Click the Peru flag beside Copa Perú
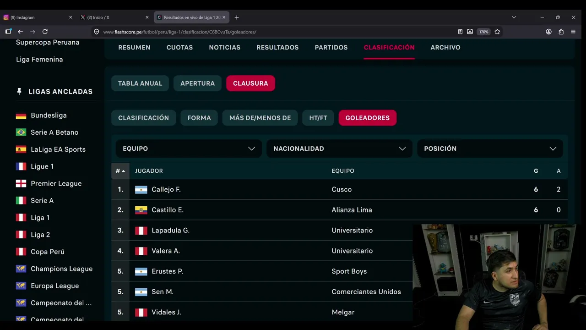 pos(21,252)
